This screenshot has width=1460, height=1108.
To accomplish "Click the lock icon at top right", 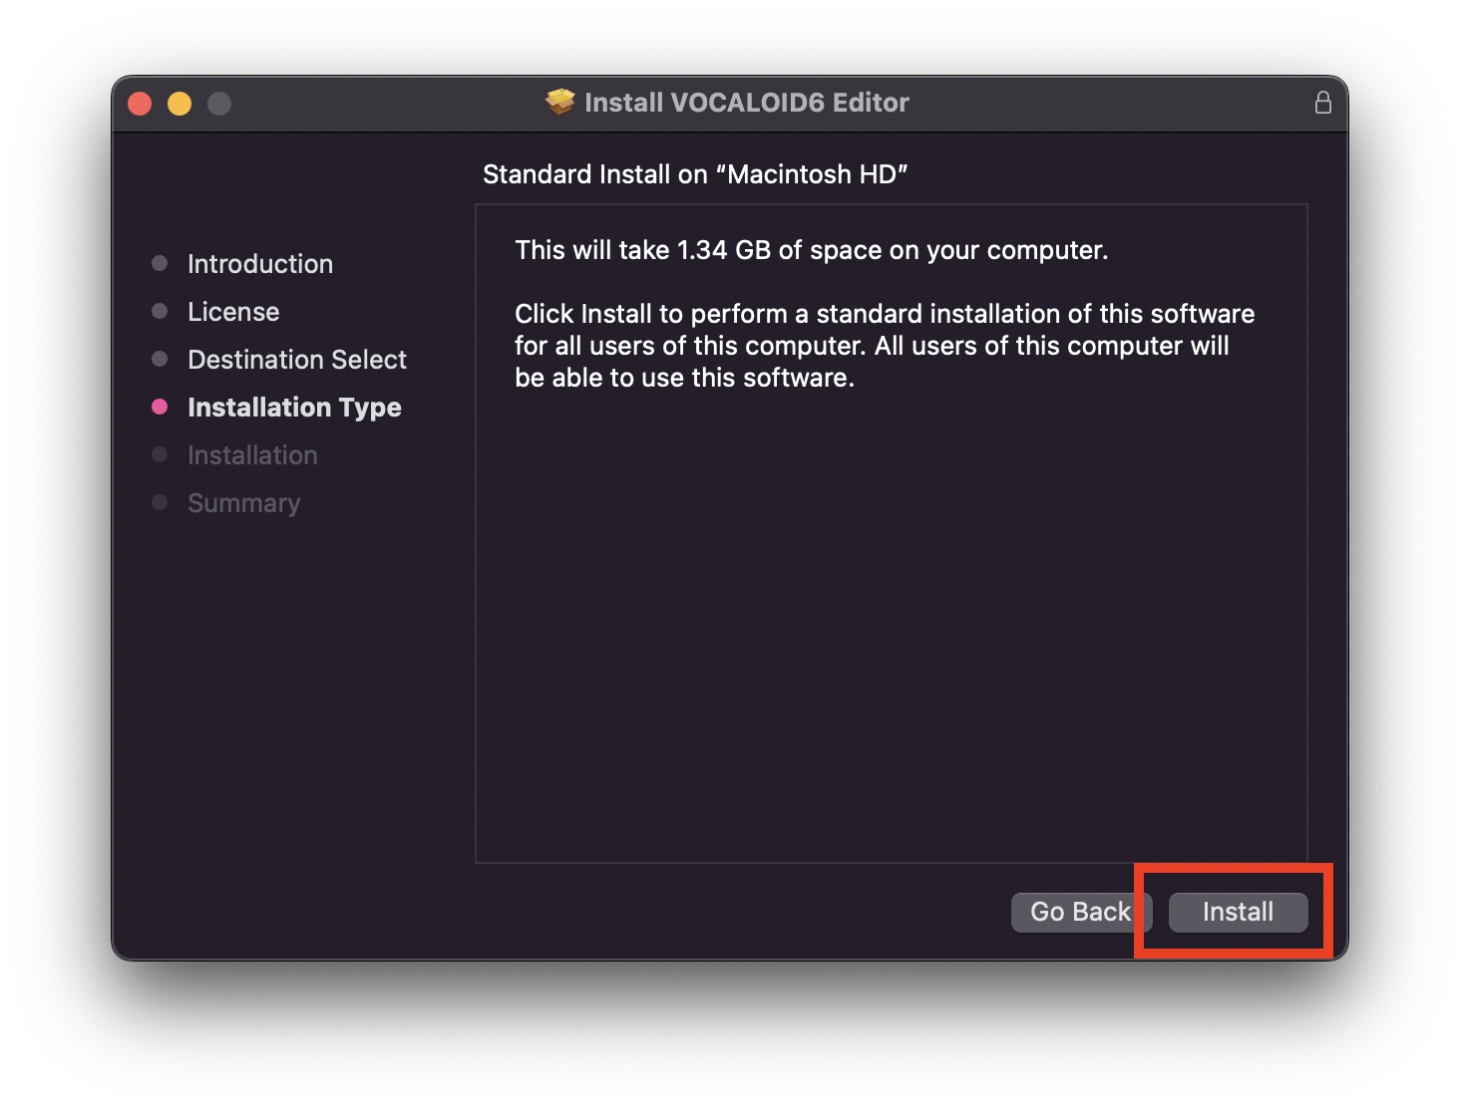I will click(x=1323, y=102).
